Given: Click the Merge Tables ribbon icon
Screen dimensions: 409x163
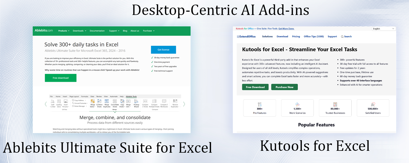Looking at the screenshot, I should click(x=93, y=102).
